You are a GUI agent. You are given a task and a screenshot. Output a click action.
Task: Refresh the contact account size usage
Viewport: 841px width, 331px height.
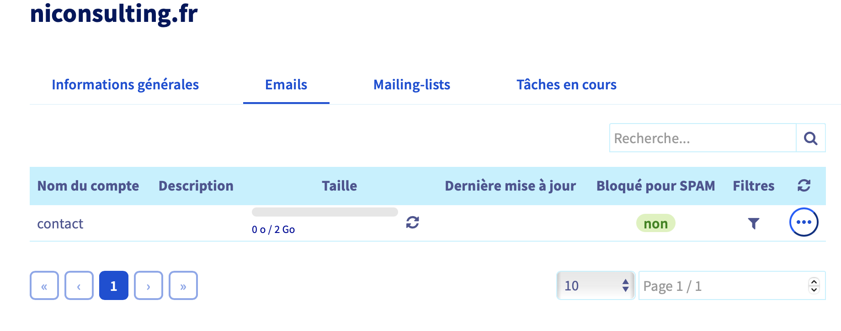pyautogui.click(x=412, y=222)
